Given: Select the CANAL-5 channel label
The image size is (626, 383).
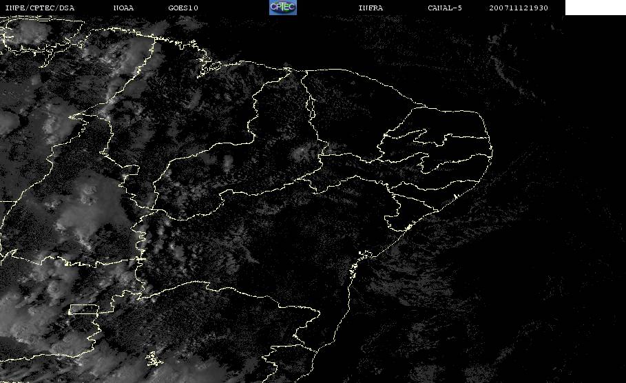Looking at the screenshot, I should point(445,8).
